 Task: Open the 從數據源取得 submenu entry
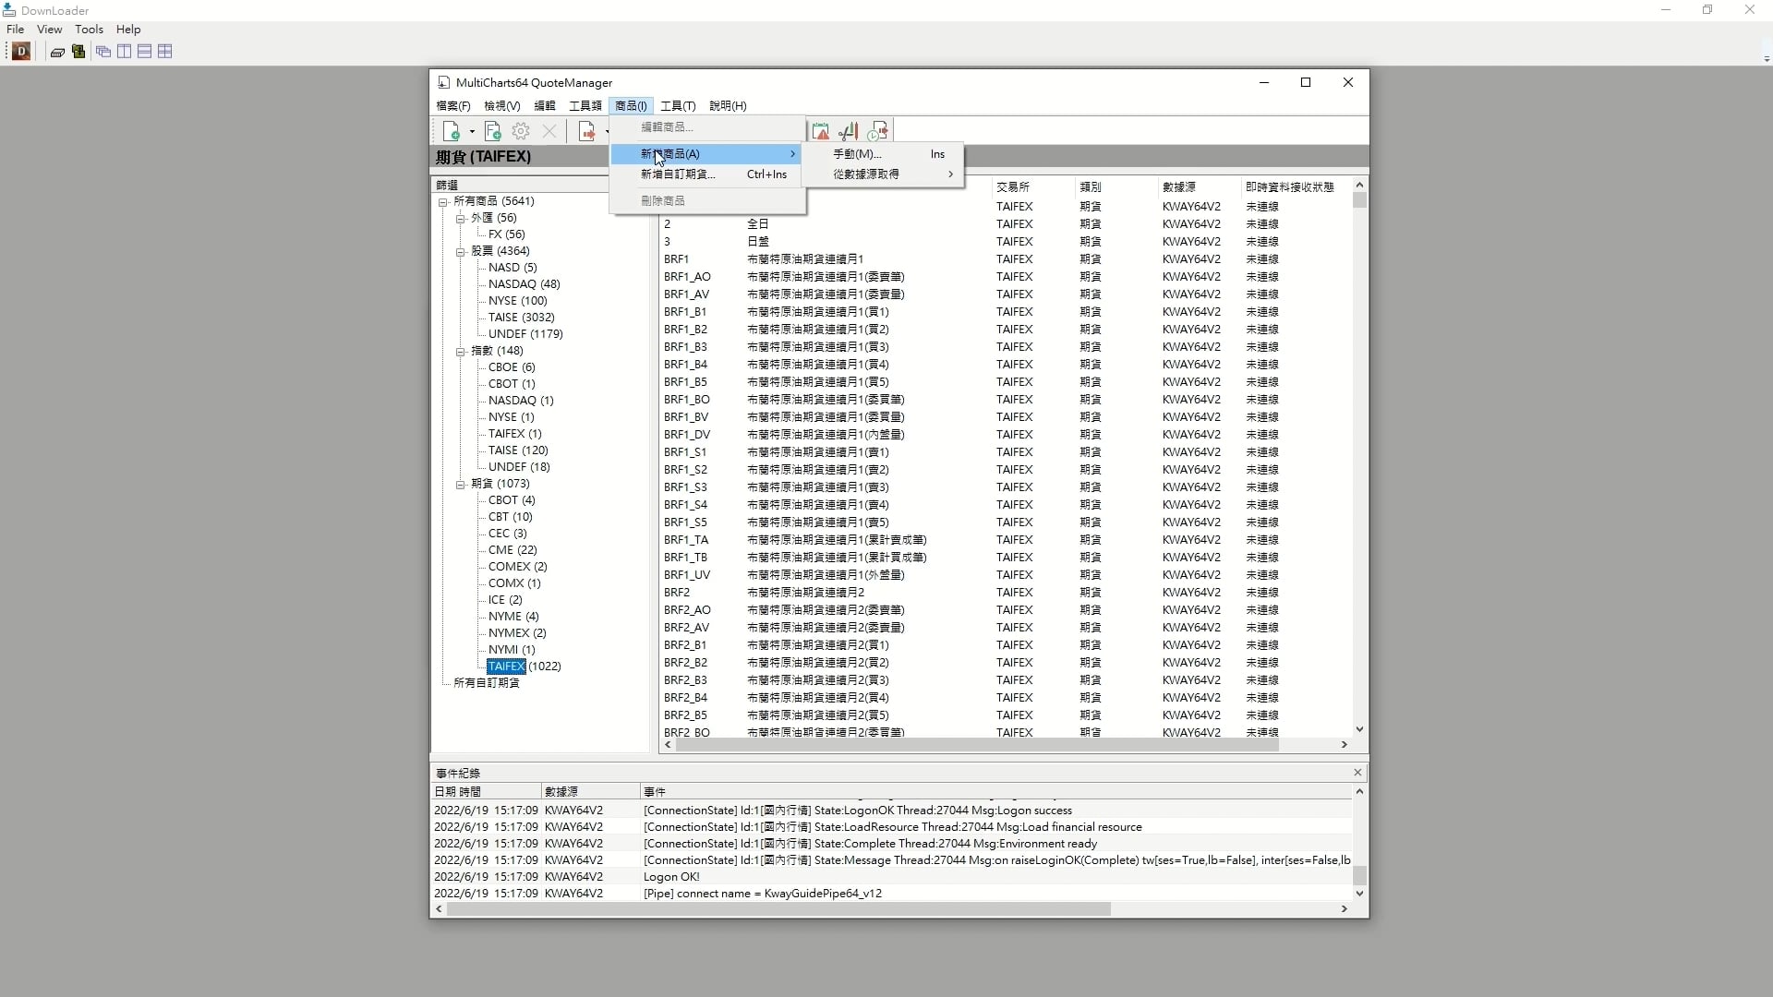click(866, 174)
